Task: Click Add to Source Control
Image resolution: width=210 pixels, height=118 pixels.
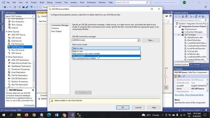Action: pos(190,110)
